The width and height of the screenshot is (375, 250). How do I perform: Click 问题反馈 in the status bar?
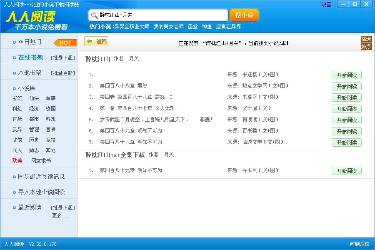[360, 244]
